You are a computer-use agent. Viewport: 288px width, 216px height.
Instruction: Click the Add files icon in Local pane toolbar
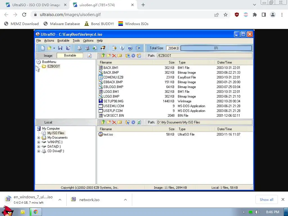click(127, 122)
